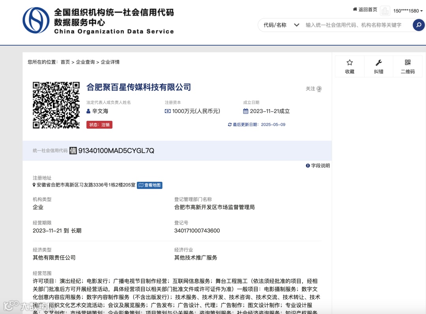Click the registration number 340171000743600
The image size is (426, 314).
[x=197, y=231]
